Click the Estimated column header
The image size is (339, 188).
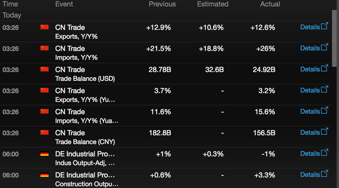(x=213, y=4)
